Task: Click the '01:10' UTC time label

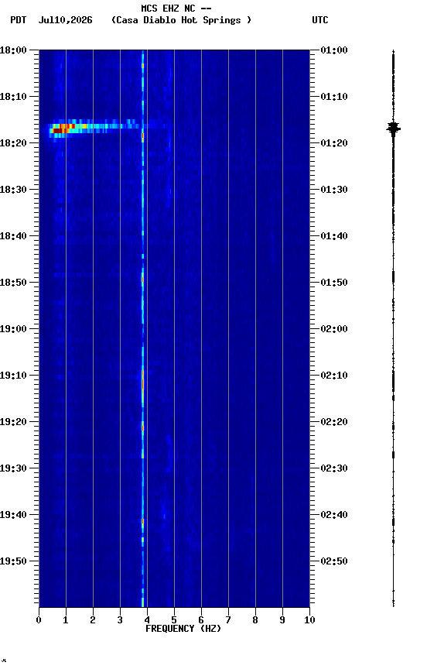Action: (x=334, y=97)
